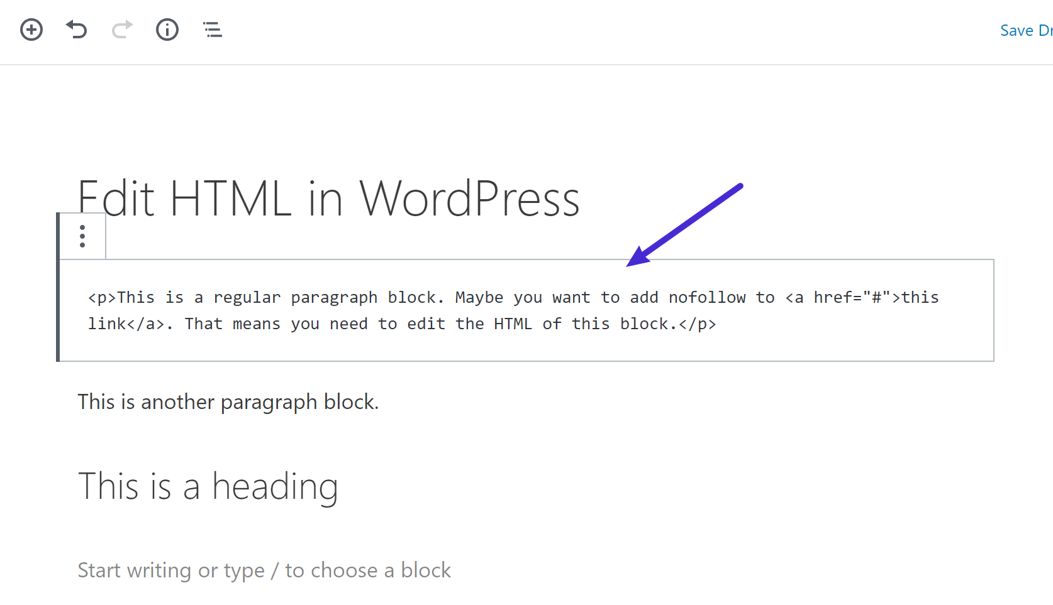Redo the last change
The image size is (1053, 605).
[x=121, y=30]
